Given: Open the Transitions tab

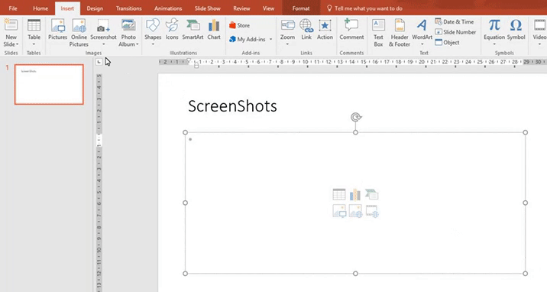Looking at the screenshot, I should (x=128, y=8).
